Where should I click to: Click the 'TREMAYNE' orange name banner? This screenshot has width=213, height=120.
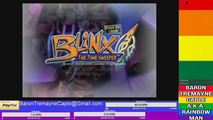click(196, 94)
